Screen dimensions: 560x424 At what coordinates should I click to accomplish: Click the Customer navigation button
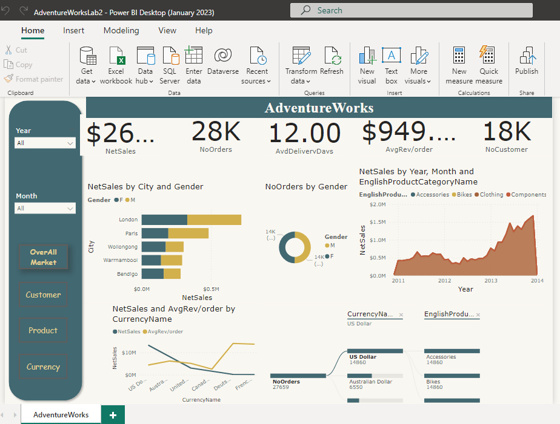click(x=43, y=295)
